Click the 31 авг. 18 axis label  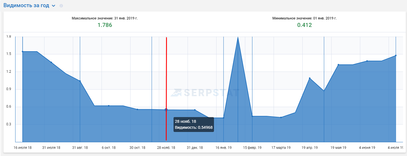80,148
